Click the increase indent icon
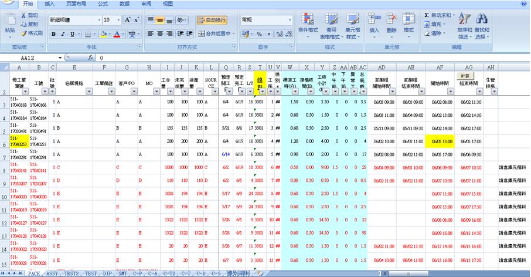Viewport: 531px width, 277px height. (x=190, y=33)
